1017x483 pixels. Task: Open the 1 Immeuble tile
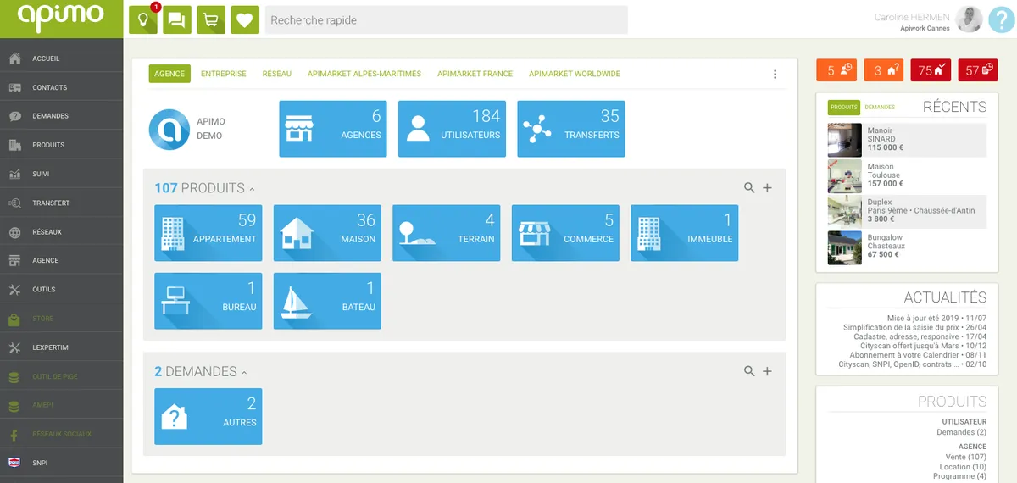point(685,232)
